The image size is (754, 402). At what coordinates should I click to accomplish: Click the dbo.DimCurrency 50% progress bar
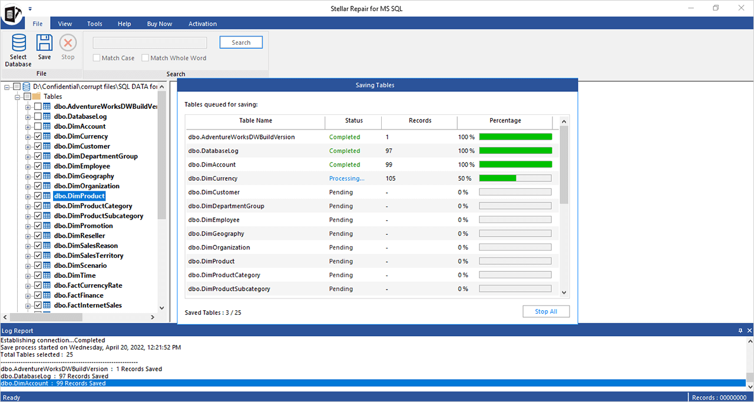(515, 178)
